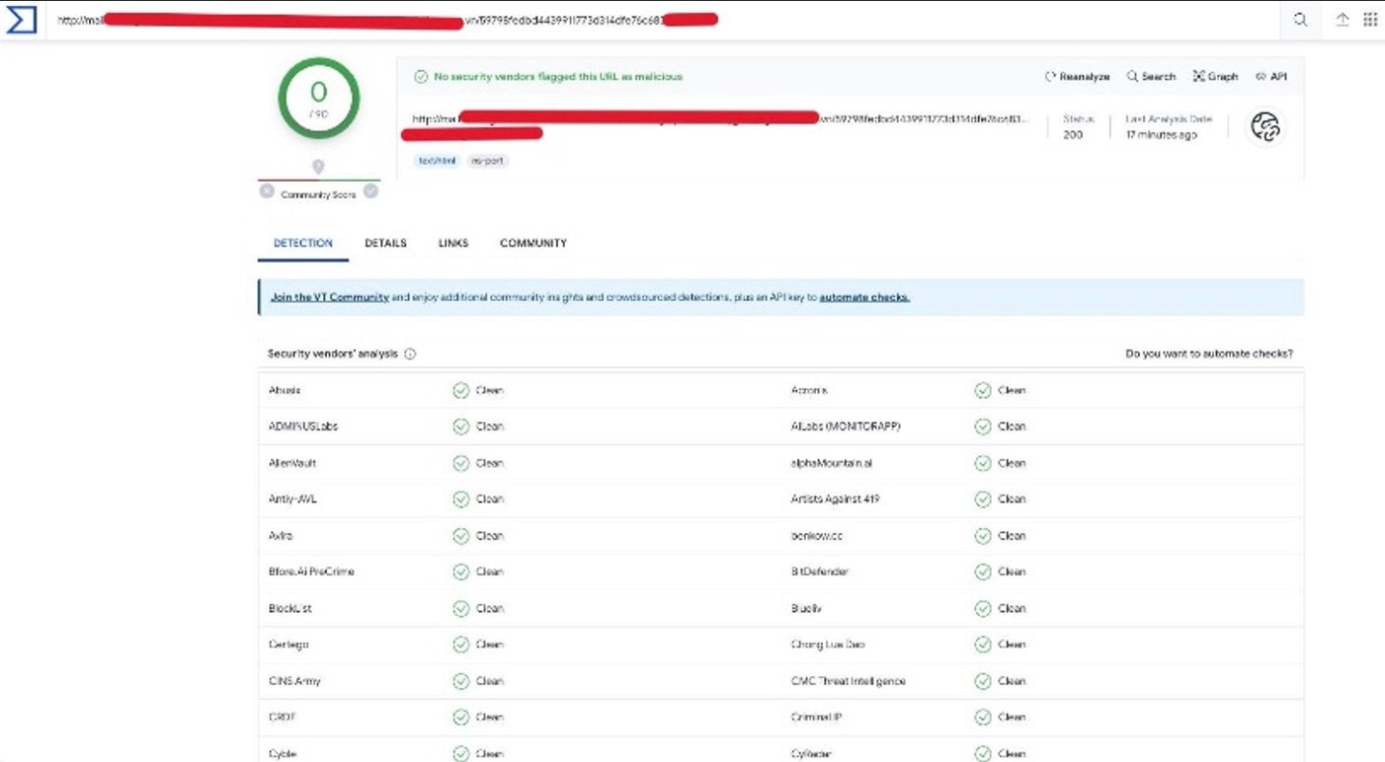Click green check icon in no-vendors-flagged banner
Screen dimensions: 1385x762
point(421,76)
